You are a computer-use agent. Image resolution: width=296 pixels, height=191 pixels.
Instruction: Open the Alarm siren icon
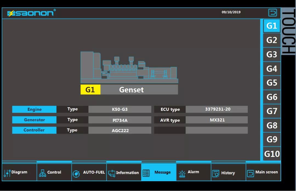coord(182,174)
